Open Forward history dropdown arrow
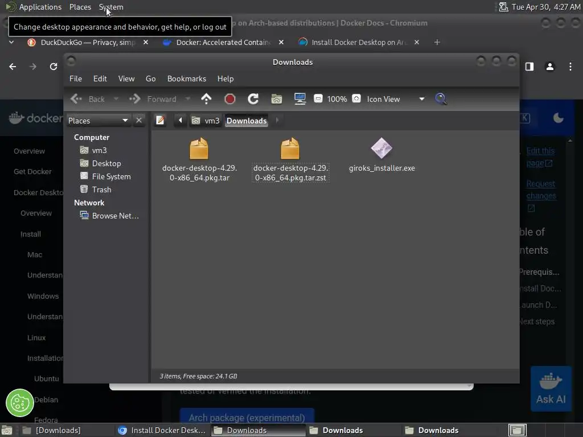The width and height of the screenshot is (583, 437). (x=188, y=99)
